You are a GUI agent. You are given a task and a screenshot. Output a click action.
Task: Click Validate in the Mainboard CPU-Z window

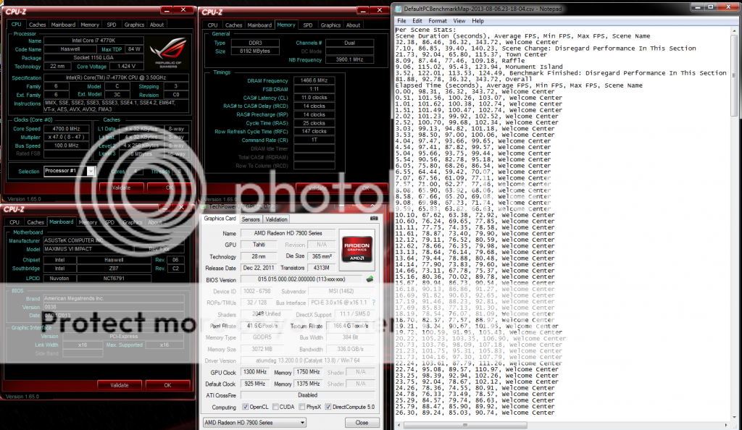tap(119, 385)
